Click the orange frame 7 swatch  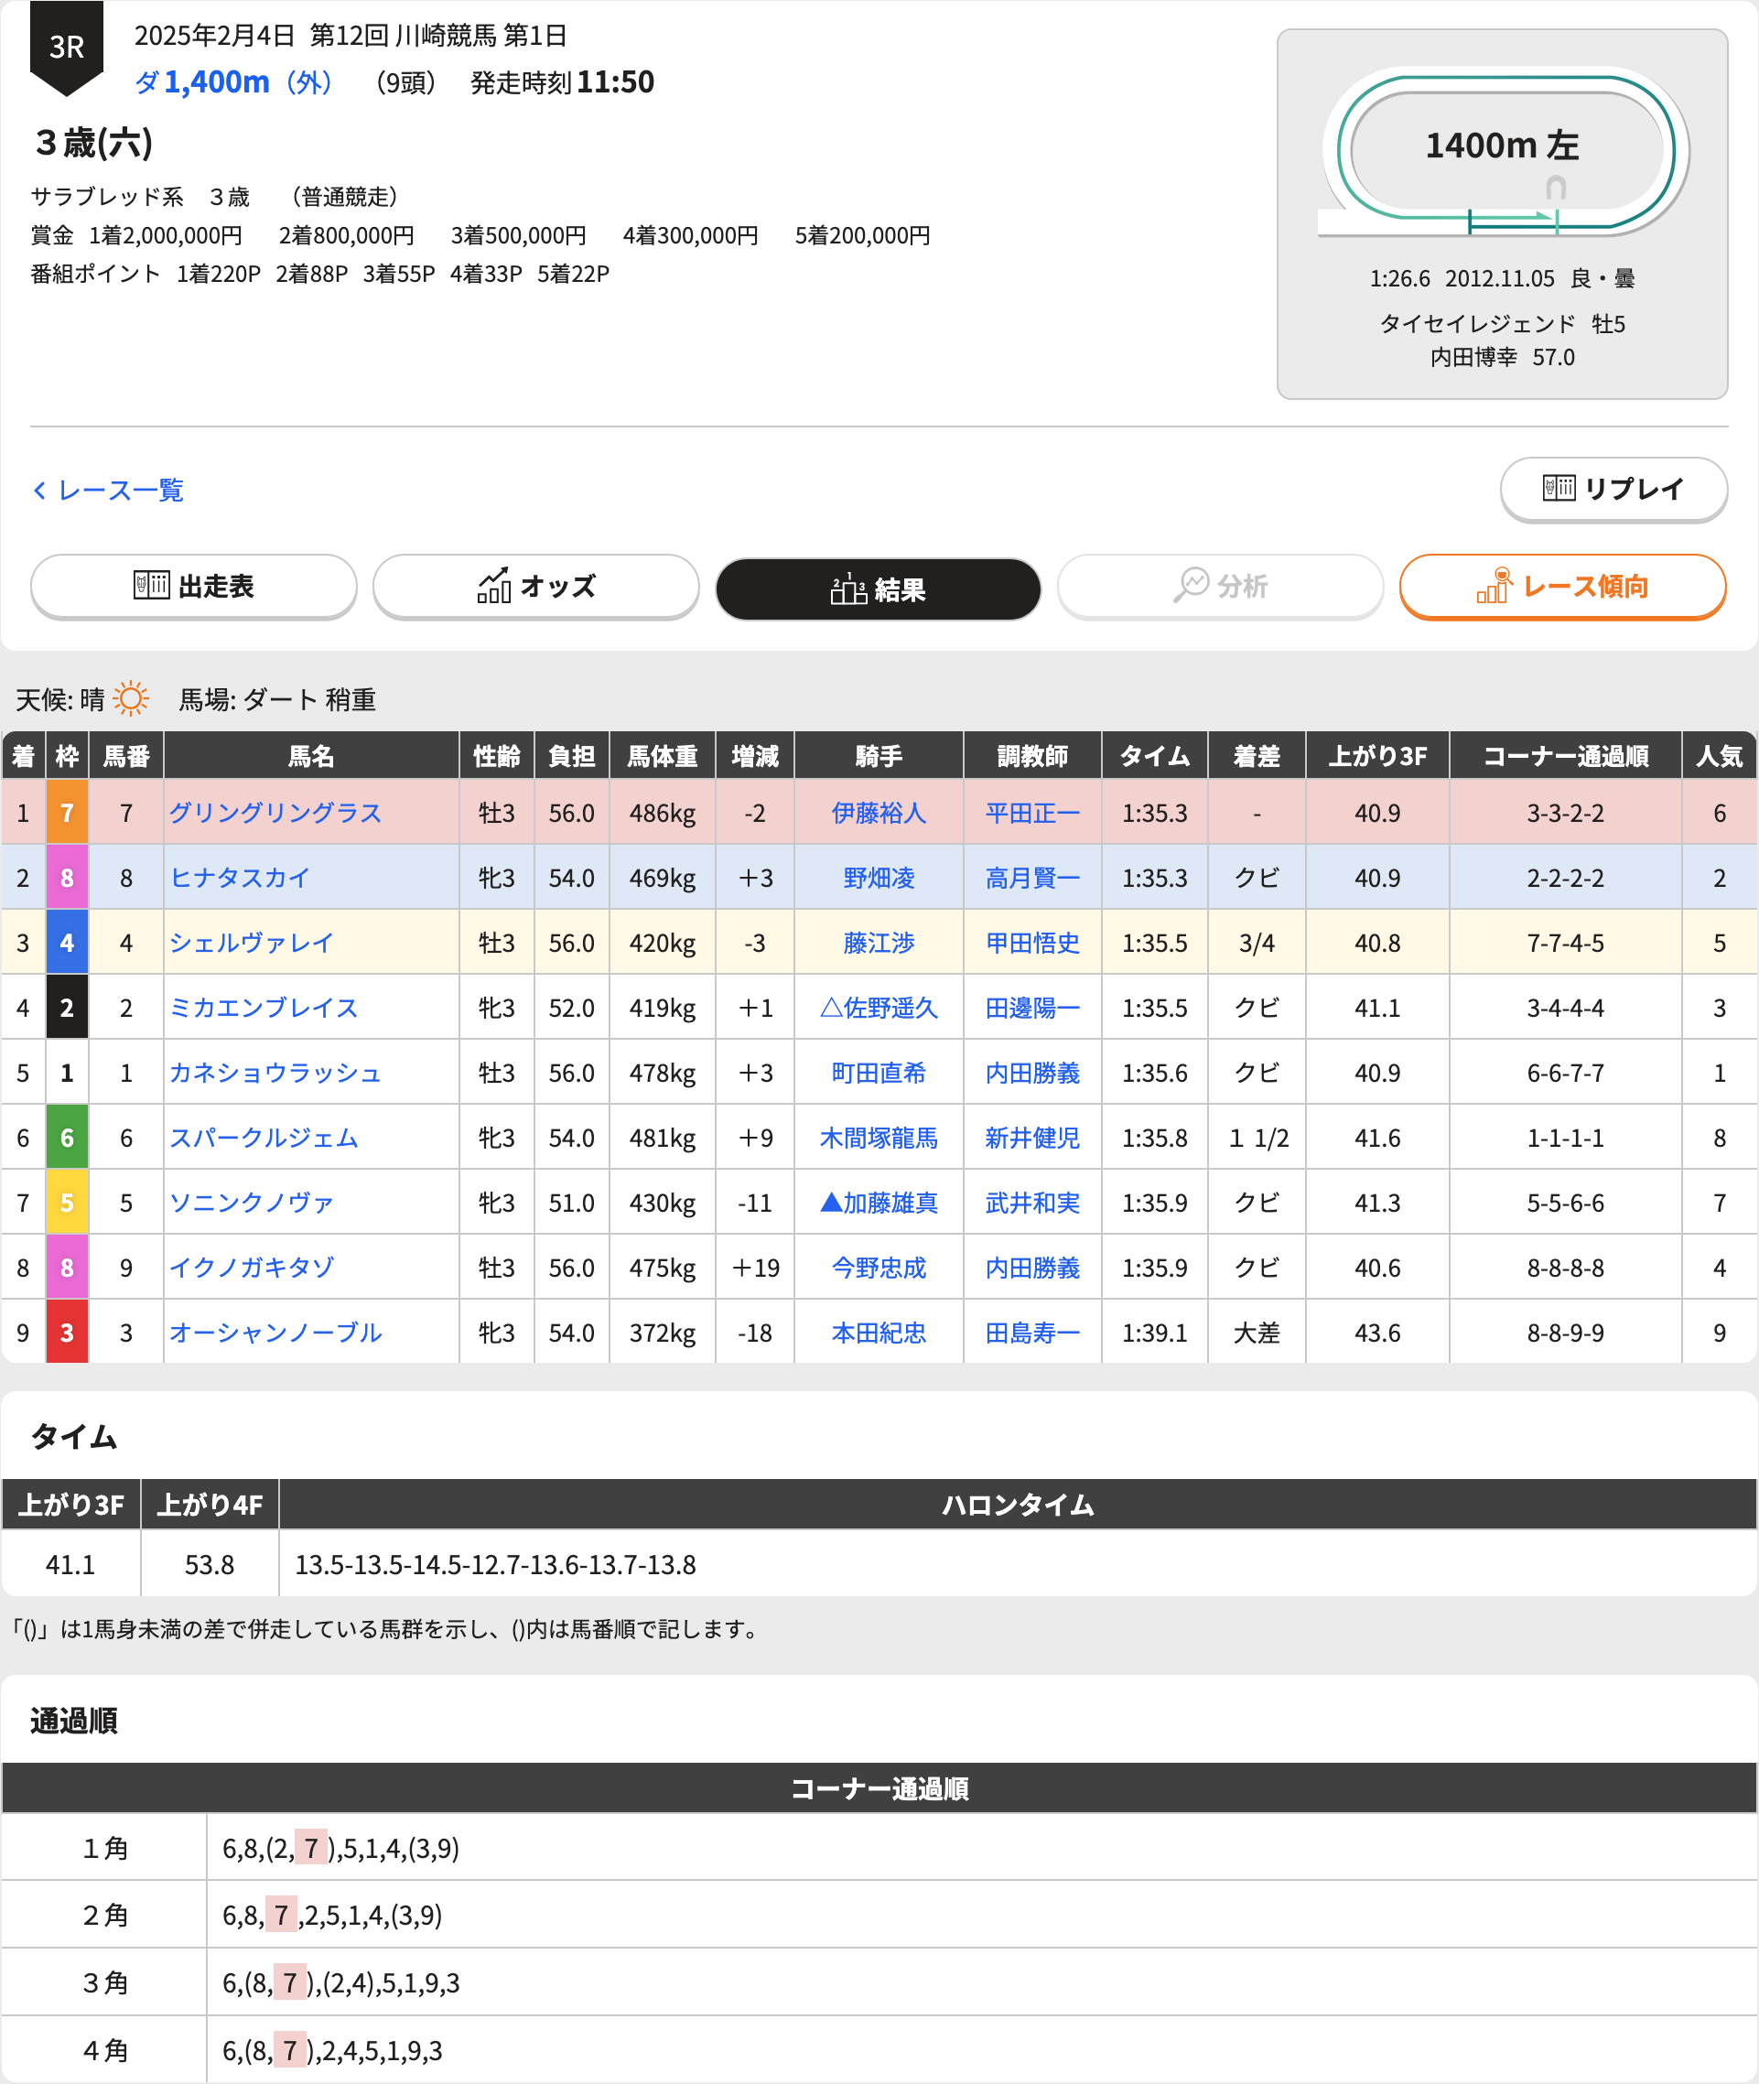67,813
